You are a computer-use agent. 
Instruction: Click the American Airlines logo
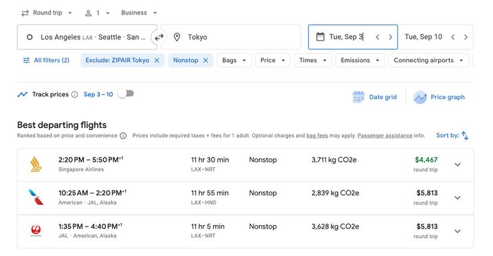tap(36, 198)
